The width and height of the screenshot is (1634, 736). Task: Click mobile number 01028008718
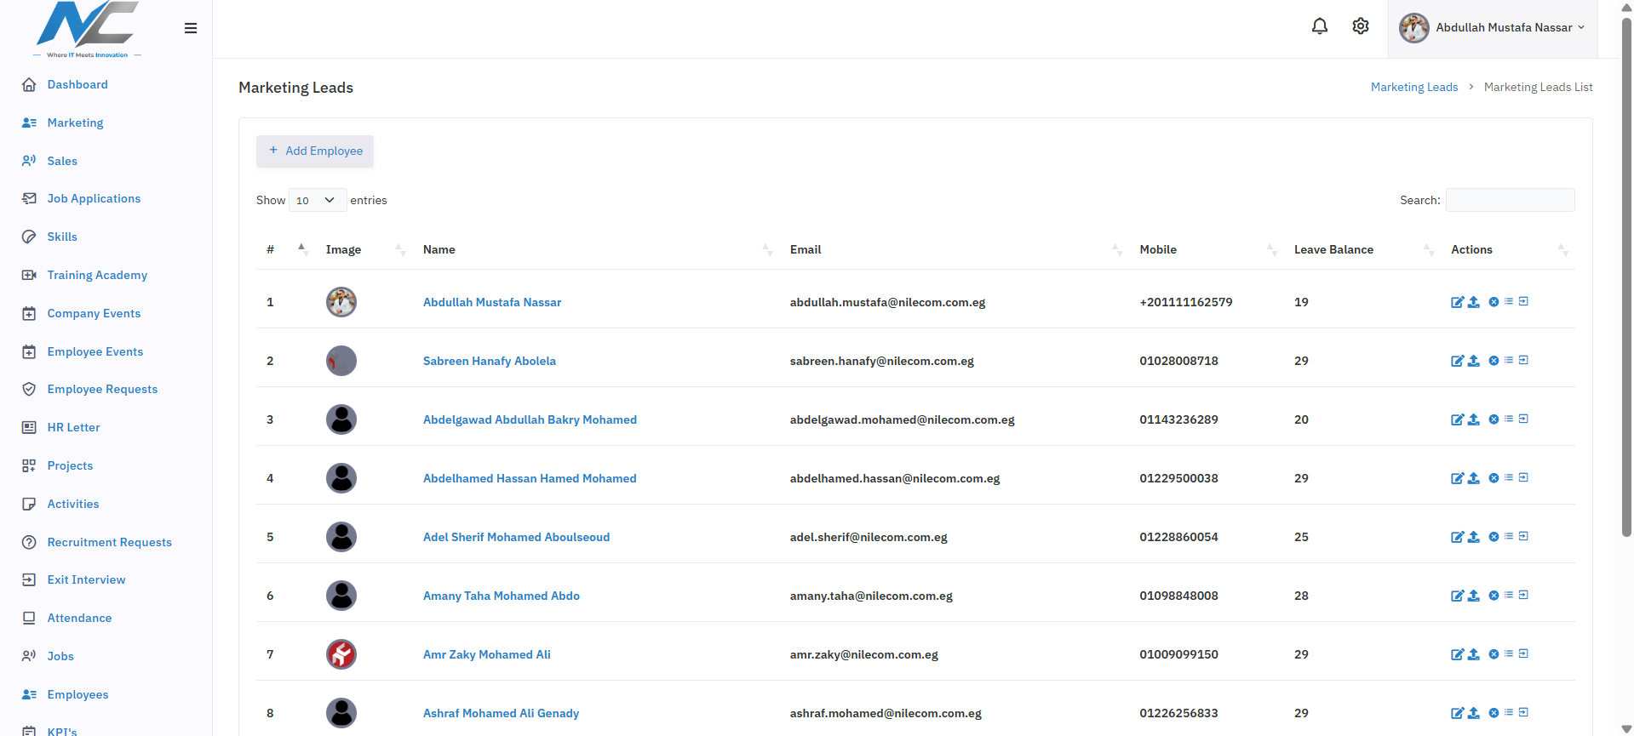(1178, 361)
